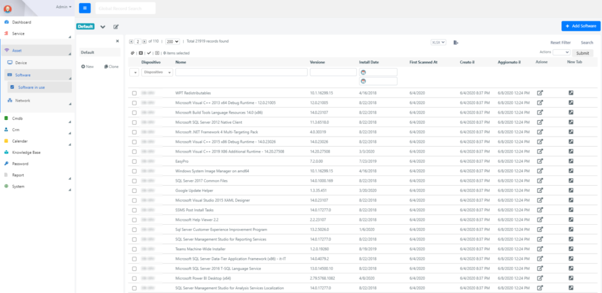Open new tab icon for EasyPro row
This screenshot has height=293, width=602.
(571, 161)
